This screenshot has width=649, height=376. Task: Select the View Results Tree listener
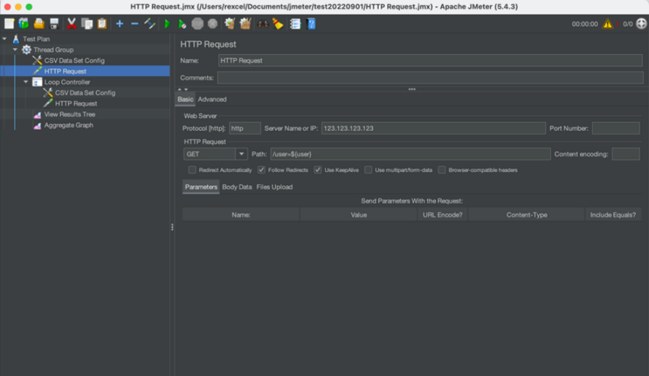(x=70, y=114)
